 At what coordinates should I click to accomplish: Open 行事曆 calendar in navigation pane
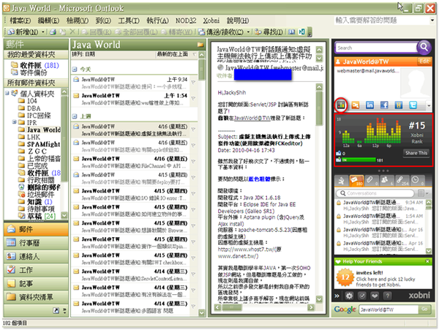tap(36, 243)
